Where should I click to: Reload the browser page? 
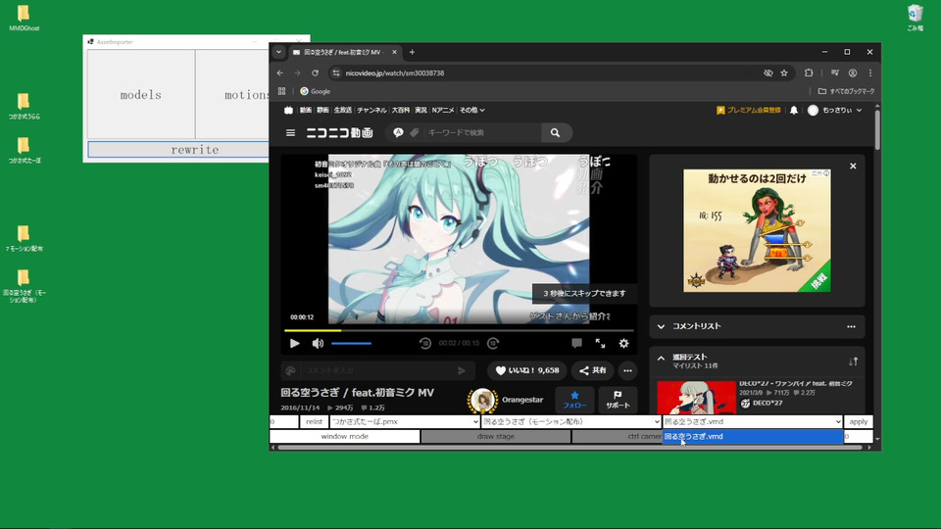tap(315, 73)
